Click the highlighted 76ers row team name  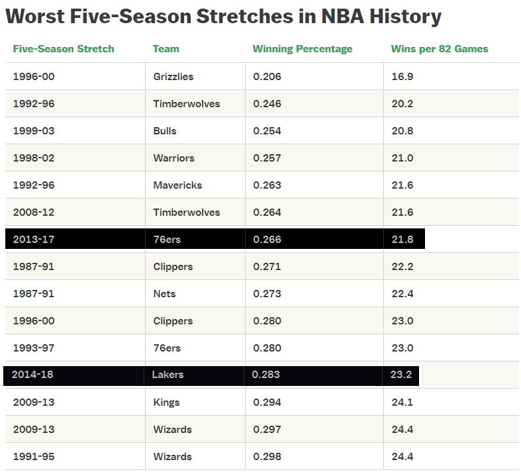167,240
